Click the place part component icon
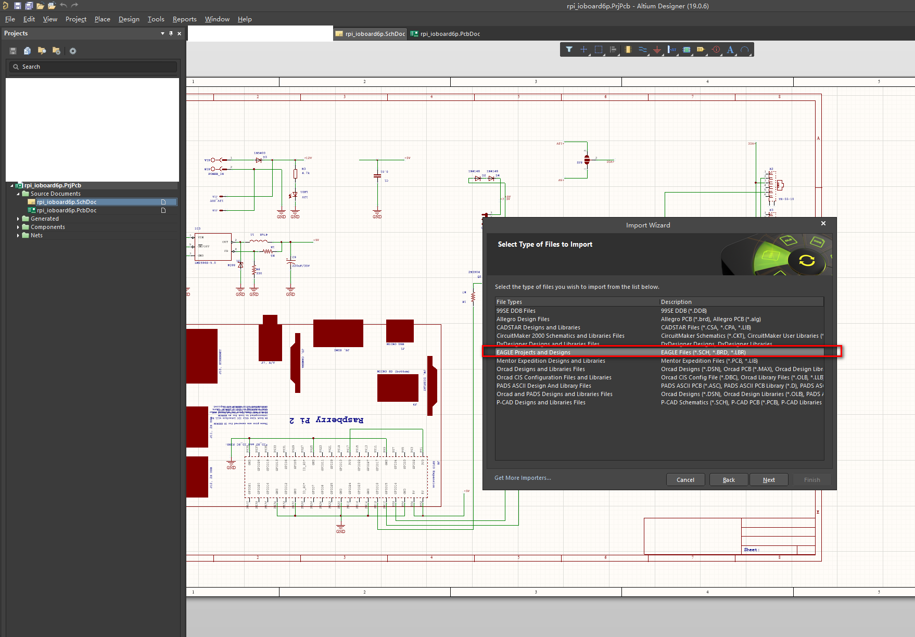Viewport: 915px width, 637px height. (x=628, y=49)
